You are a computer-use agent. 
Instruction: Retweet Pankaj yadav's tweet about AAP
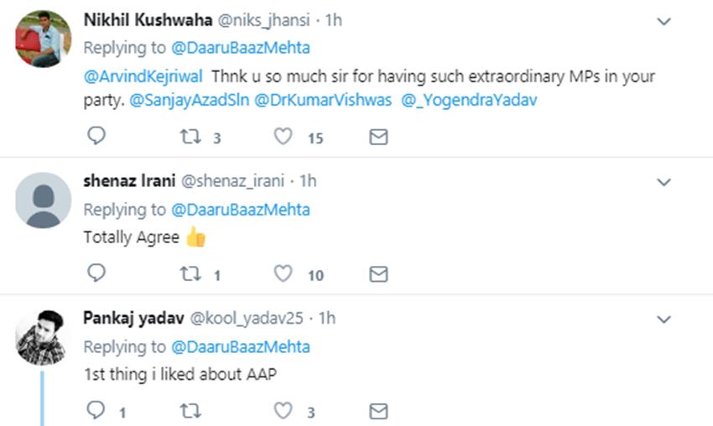(190, 411)
